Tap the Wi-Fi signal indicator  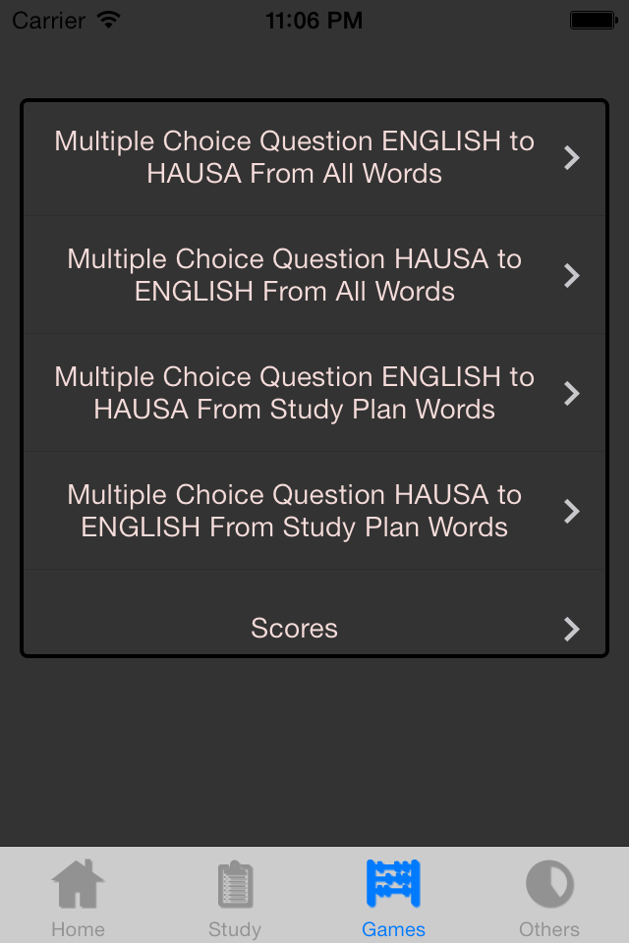[x=108, y=18]
